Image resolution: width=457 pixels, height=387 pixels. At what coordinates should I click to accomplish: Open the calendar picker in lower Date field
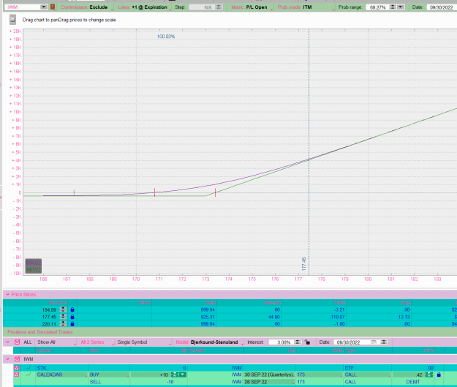[374, 342]
